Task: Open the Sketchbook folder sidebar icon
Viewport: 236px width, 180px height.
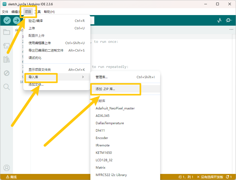Action: (7, 32)
